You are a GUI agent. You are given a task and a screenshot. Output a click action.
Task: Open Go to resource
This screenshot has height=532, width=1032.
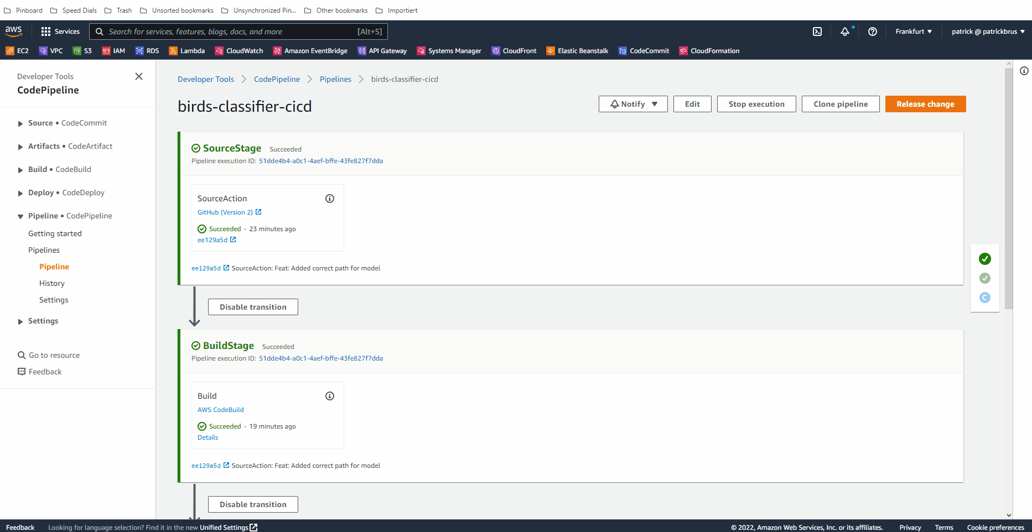(49, 355)
